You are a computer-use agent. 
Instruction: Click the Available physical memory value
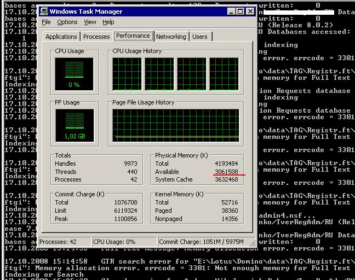pos(226,172)
